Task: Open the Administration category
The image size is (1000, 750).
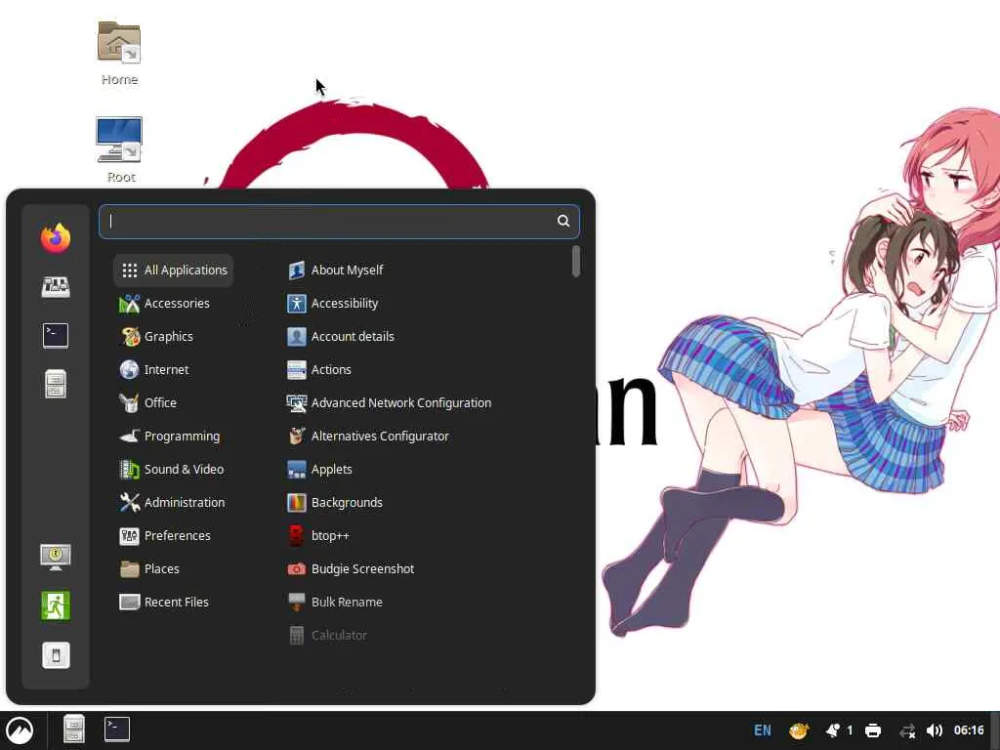Action: pyautogui.click(x=172, y=502)
